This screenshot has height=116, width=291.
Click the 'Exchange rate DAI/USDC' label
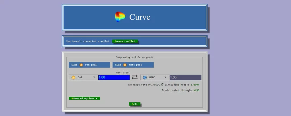pos(144,85)
